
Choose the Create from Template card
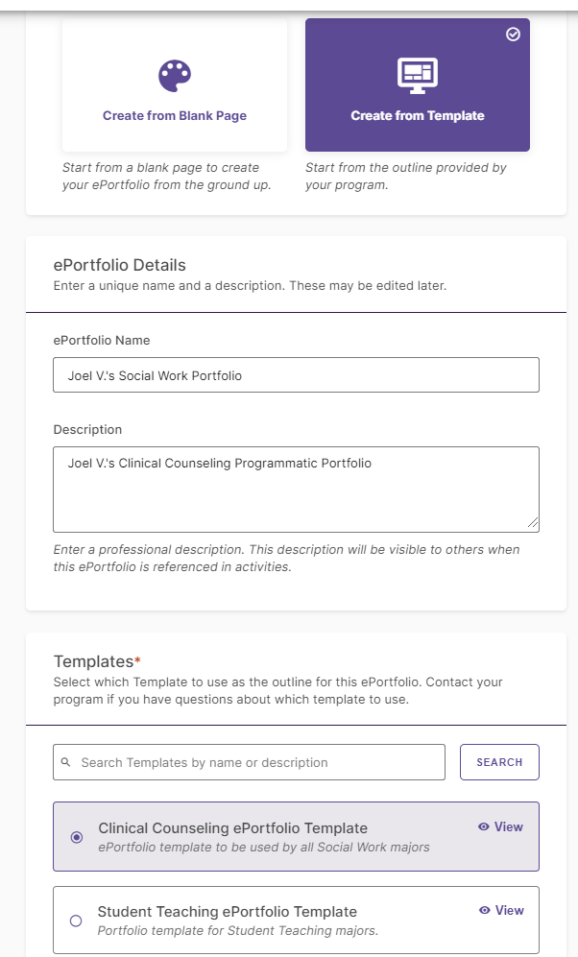tap(418, 84)
